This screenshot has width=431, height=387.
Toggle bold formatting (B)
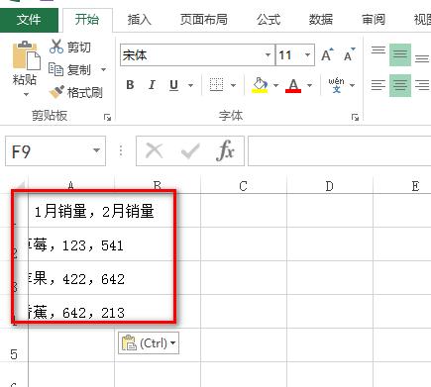point(130,85)
